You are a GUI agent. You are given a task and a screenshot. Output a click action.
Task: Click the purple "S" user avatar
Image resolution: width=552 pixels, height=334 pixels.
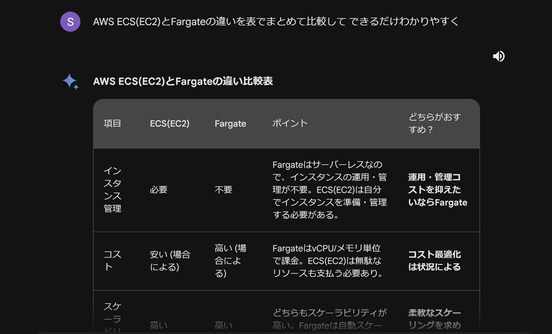pos(70,22)
